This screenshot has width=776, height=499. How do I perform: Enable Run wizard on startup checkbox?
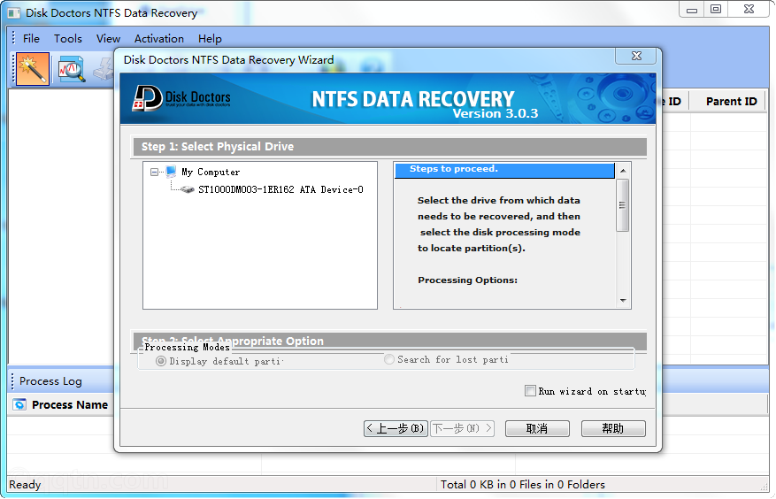(530, 391)
